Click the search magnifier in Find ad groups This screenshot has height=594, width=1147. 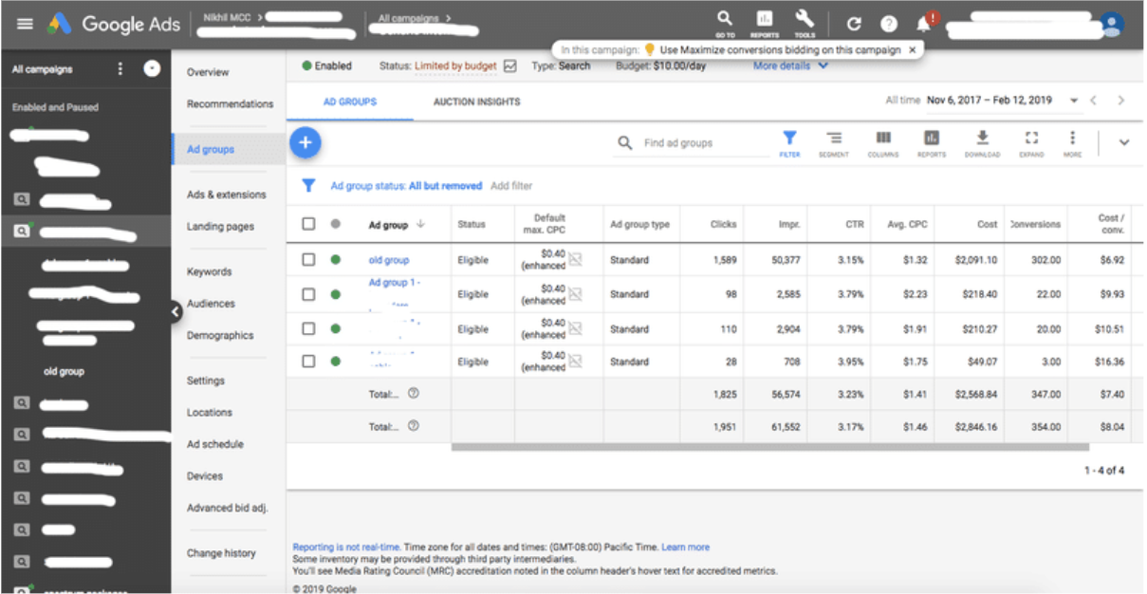(624, 143)
